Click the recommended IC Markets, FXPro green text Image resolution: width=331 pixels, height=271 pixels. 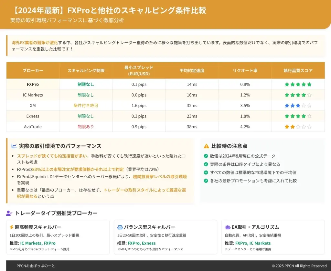38,243
